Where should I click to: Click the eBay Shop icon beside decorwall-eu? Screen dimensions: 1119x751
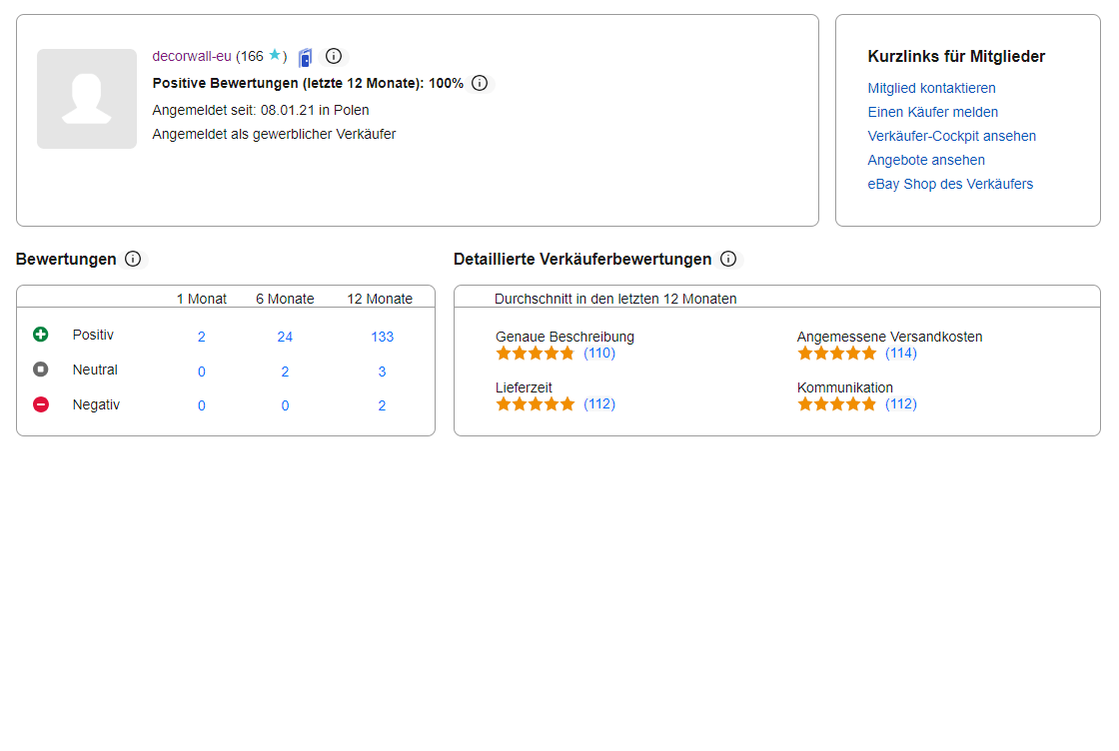305,57
